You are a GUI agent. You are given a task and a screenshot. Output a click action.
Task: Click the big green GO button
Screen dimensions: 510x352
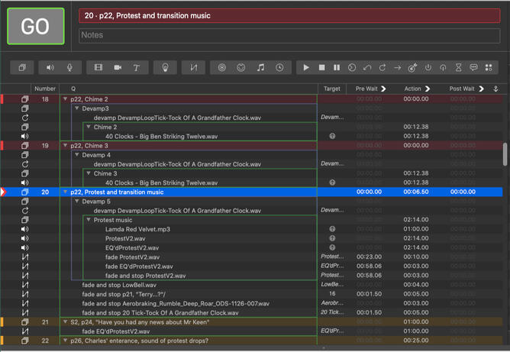pos(36,27)
